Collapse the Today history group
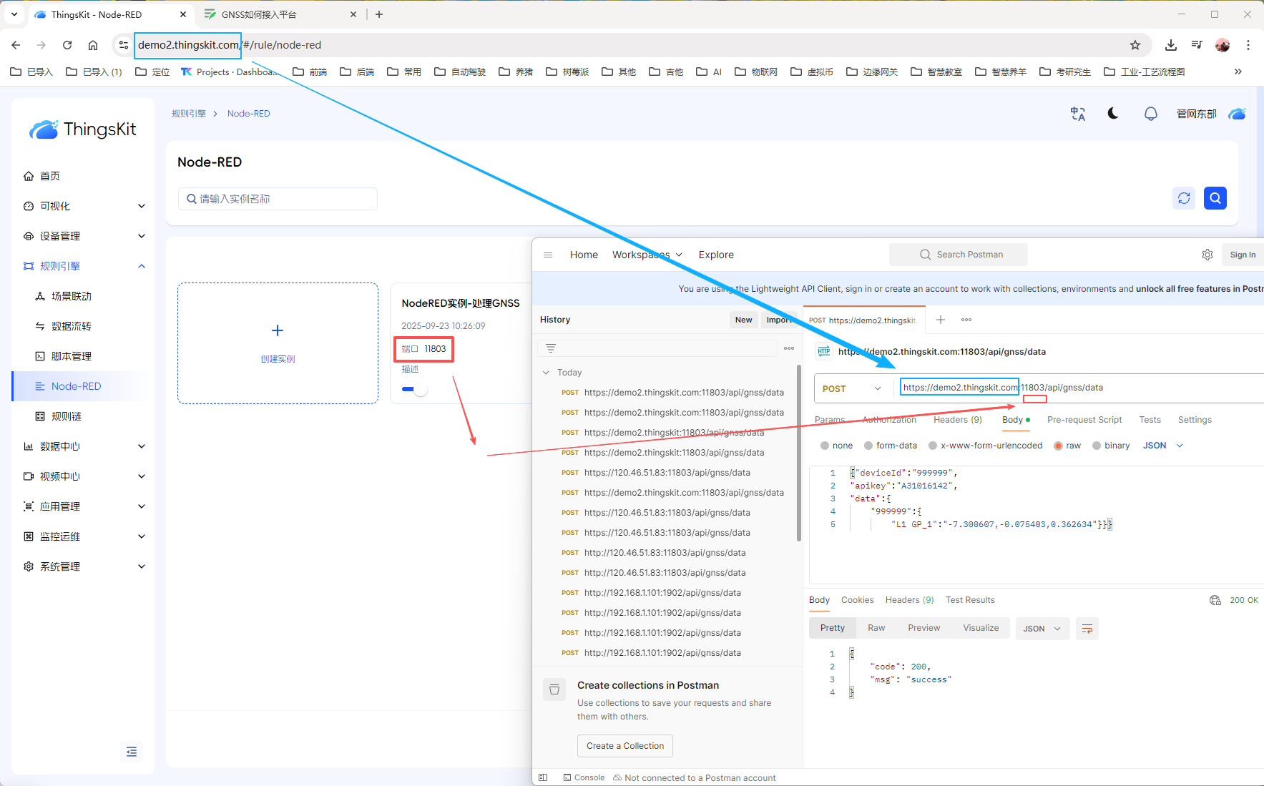Image resolution: width=1264 pixels, height=786 pixels. pos(547,373)
